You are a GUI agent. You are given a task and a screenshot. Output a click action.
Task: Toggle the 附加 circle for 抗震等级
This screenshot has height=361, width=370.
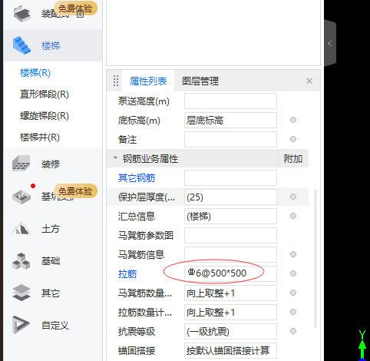click(x=293, y=331)
